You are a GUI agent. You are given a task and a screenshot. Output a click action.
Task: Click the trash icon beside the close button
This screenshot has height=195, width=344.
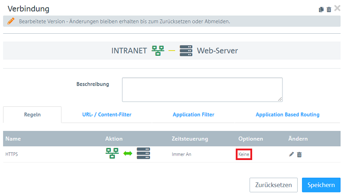(328, 10)
